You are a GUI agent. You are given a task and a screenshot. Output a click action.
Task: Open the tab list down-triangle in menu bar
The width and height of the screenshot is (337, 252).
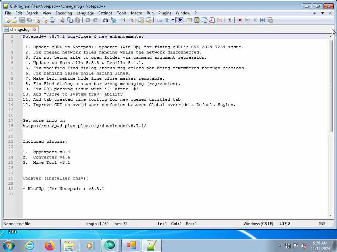point(323,13)
